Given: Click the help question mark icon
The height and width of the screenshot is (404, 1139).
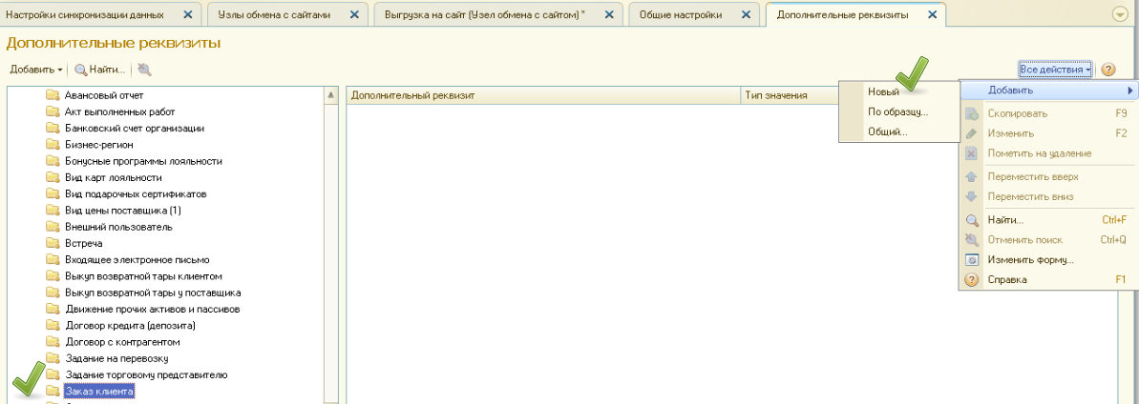Looking at the screenshot, I should pyautogui.click(x=1108, y=70).
